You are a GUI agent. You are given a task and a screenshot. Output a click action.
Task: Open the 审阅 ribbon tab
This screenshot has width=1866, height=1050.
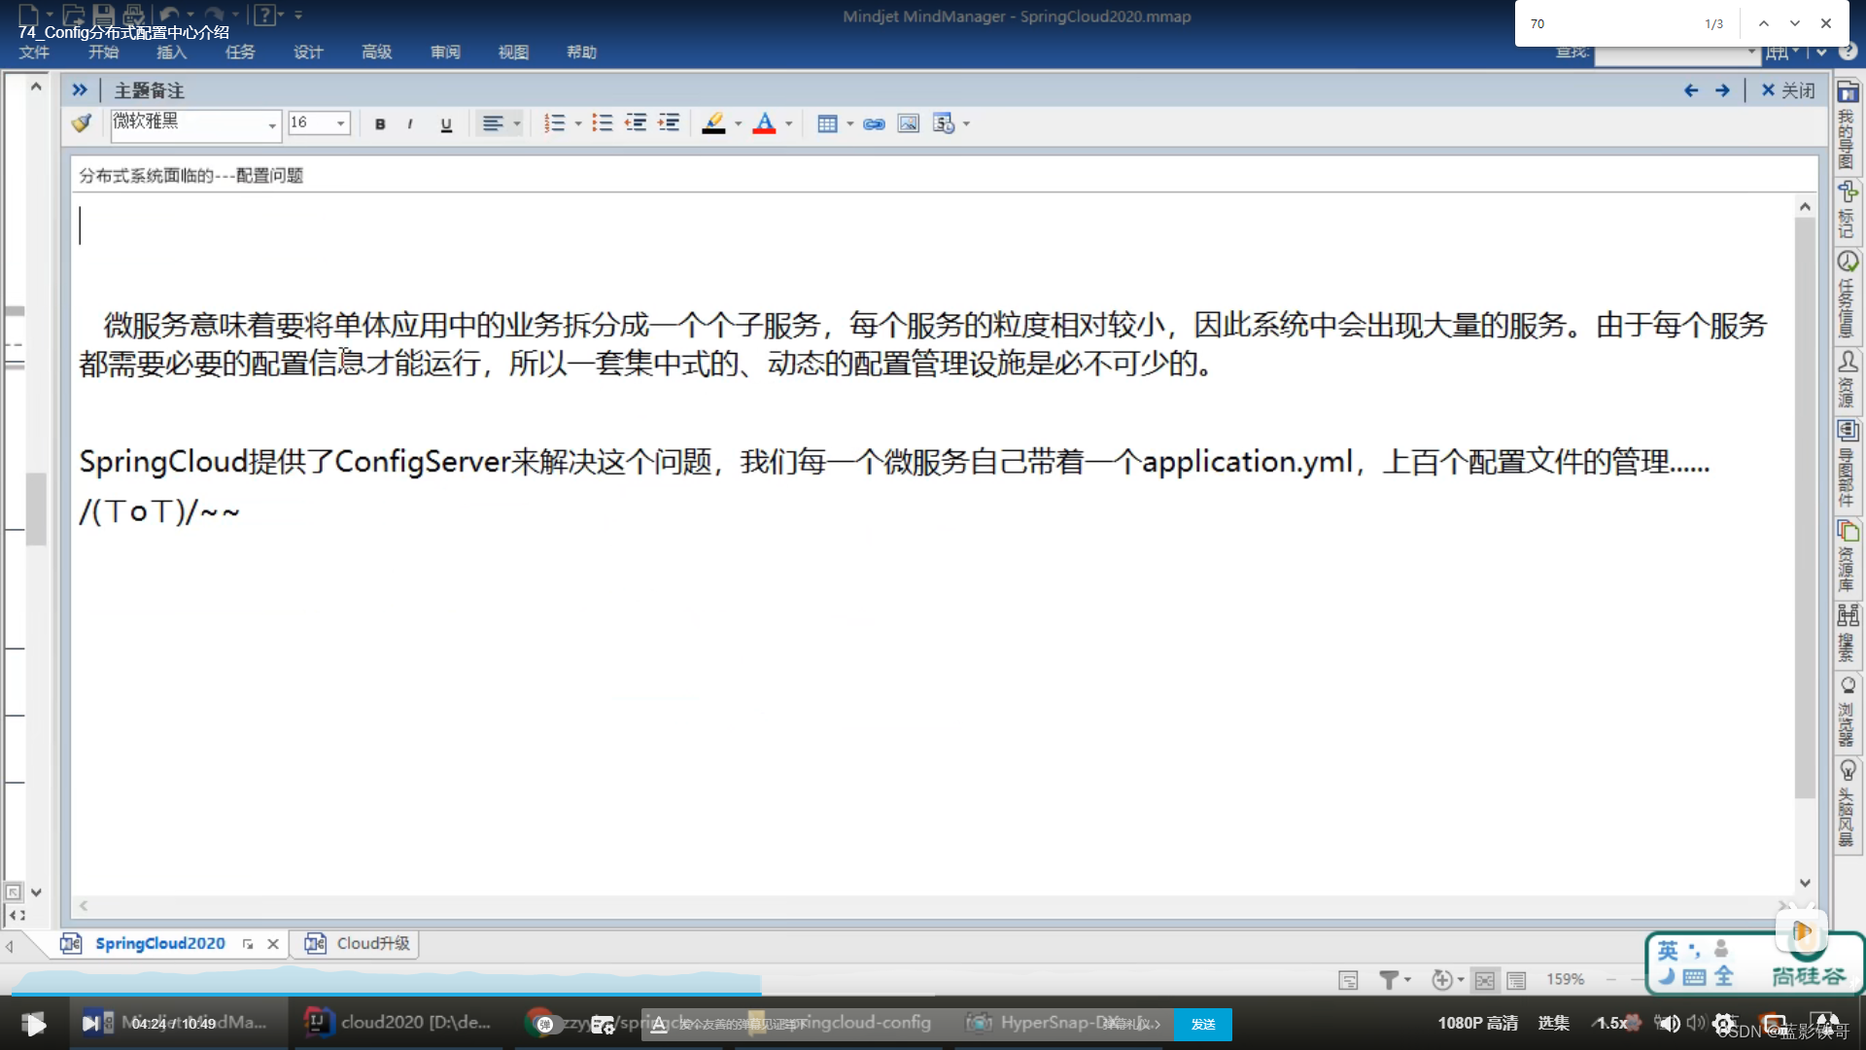(x=445, y=52)
